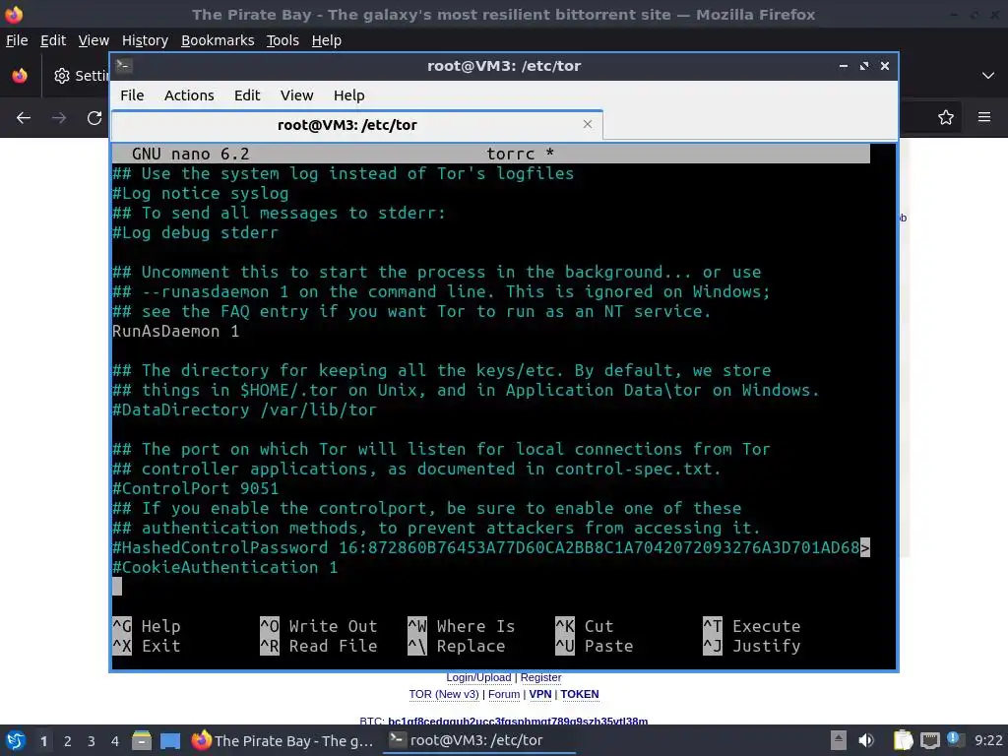Open the terminal's Edit menu

(247, 95)
